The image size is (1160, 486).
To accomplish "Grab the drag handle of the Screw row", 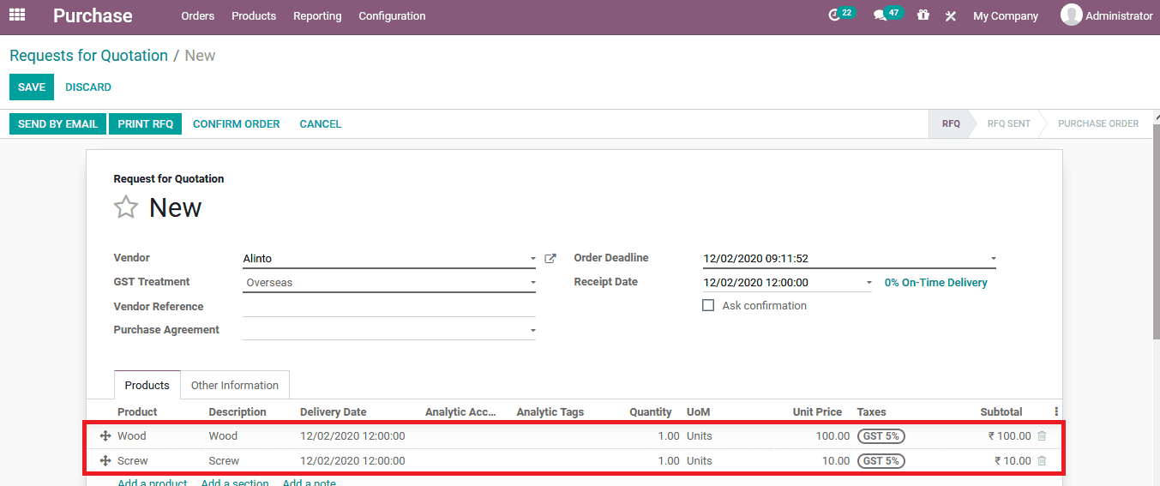I will tap(105, 461).
